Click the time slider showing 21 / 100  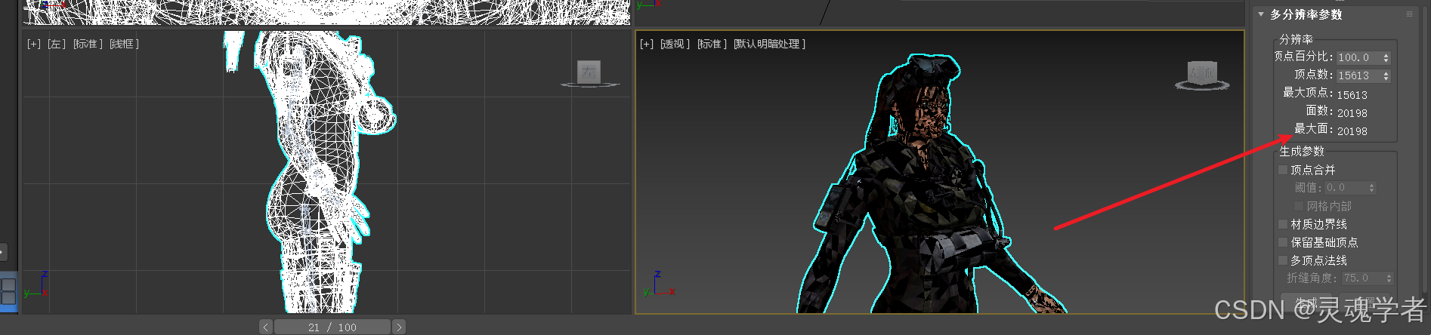point(332,327)
